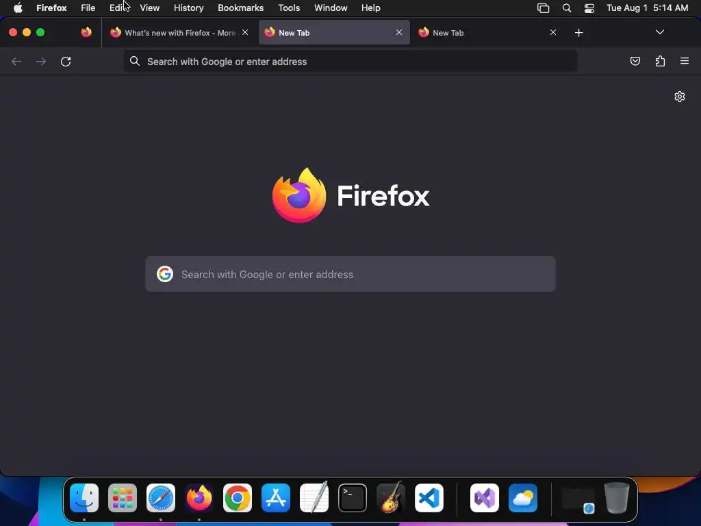
Task: Click the Stage Manager windows icon in the menu bar
Action: click(x=543, y=8)
